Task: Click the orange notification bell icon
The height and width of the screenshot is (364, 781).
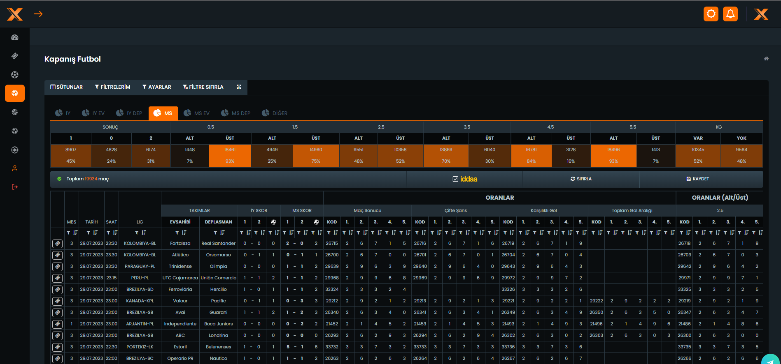Action: [x=730, y=14]
